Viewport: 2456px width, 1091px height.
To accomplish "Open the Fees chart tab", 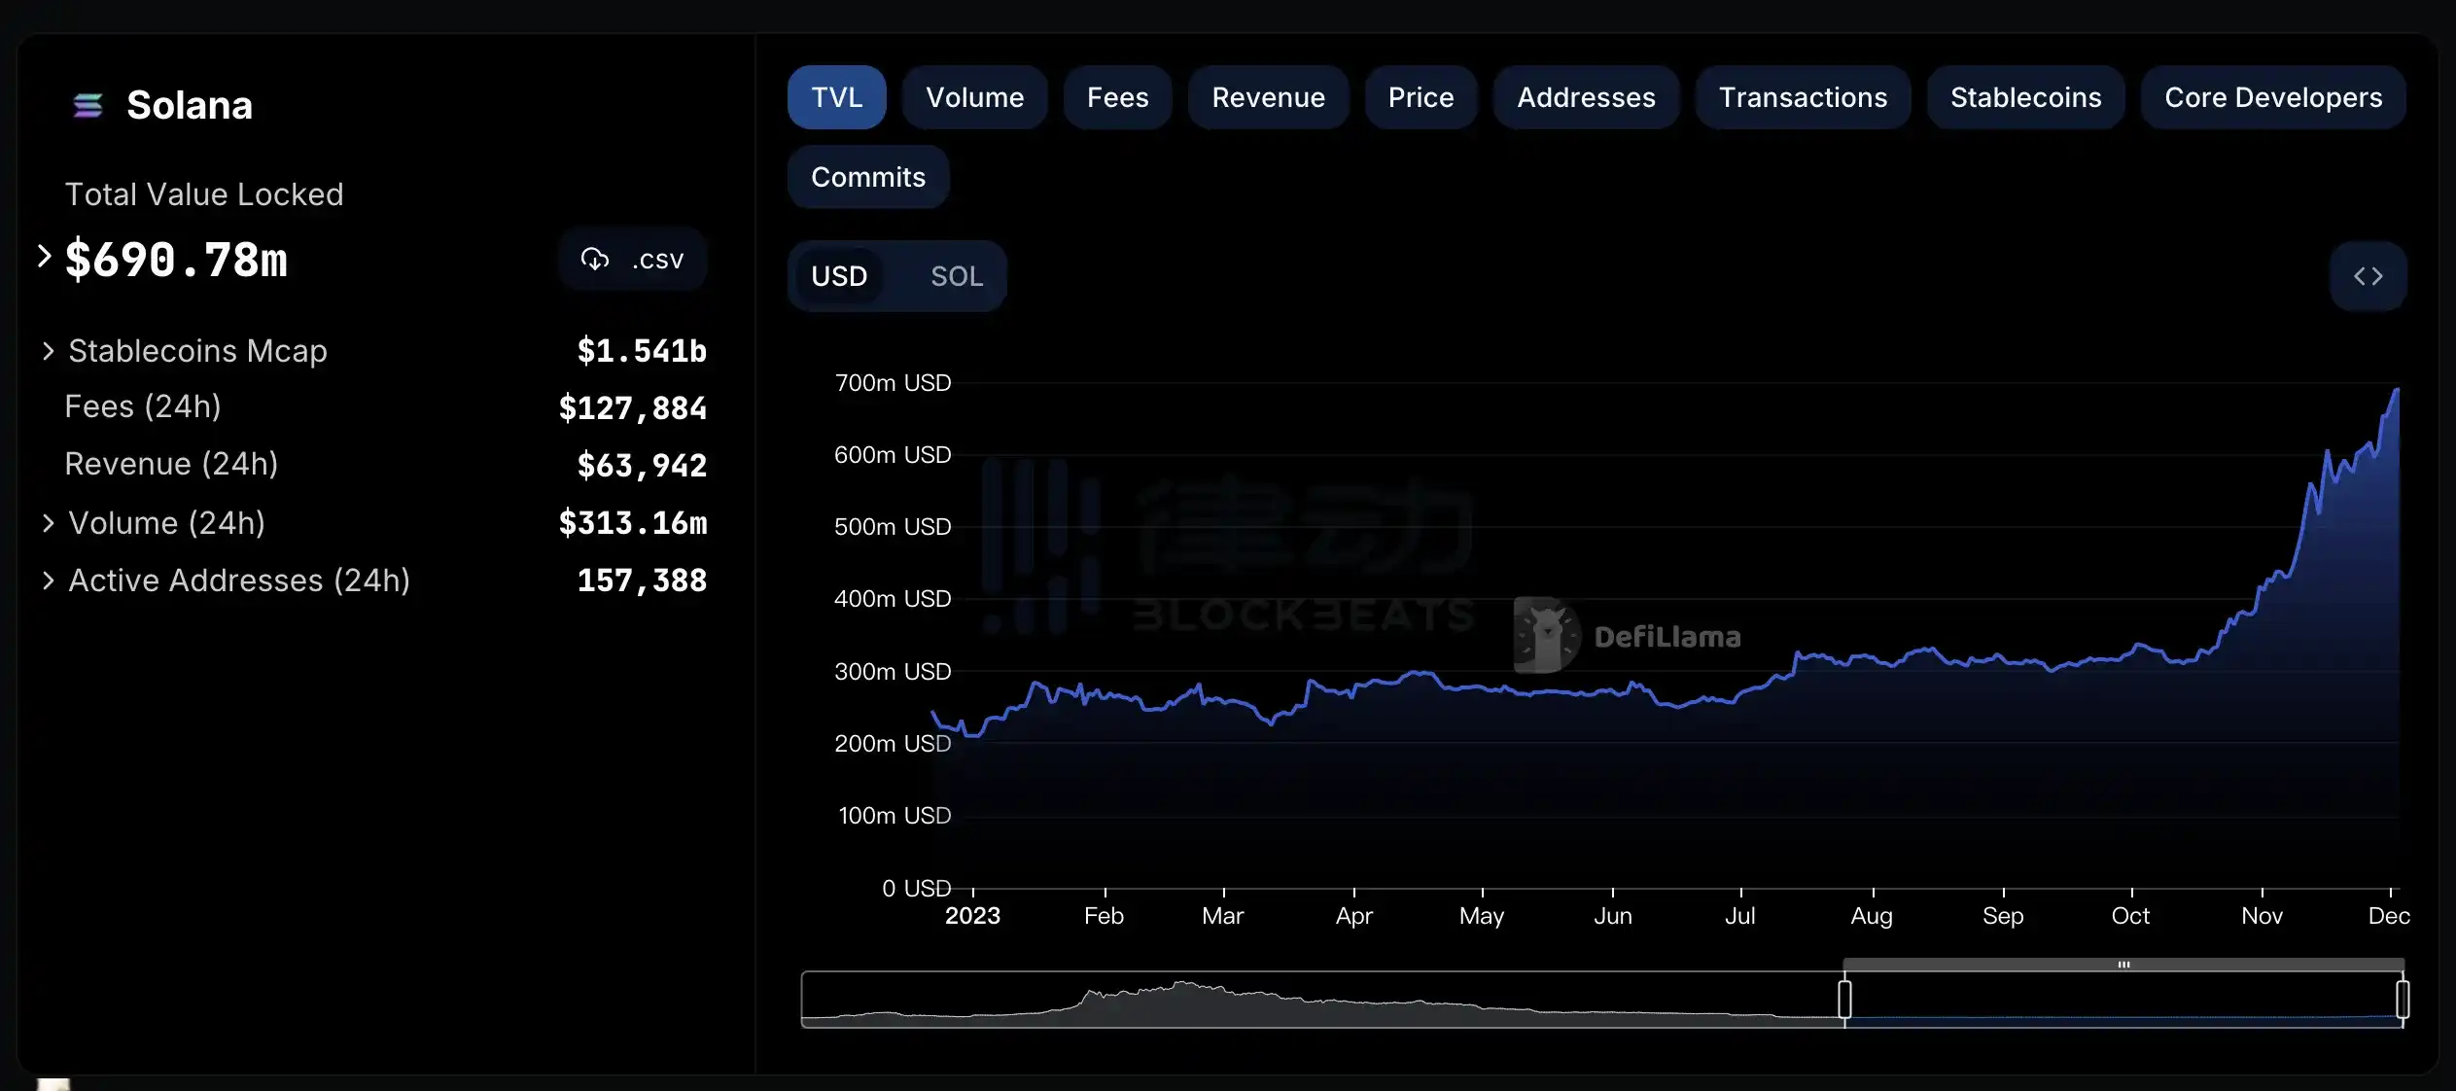I will tap(1117, 97).
